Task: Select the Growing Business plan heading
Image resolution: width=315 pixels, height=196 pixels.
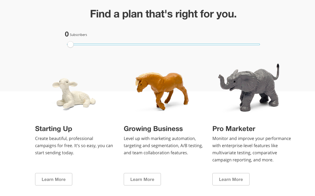Action: pos(153,129)
